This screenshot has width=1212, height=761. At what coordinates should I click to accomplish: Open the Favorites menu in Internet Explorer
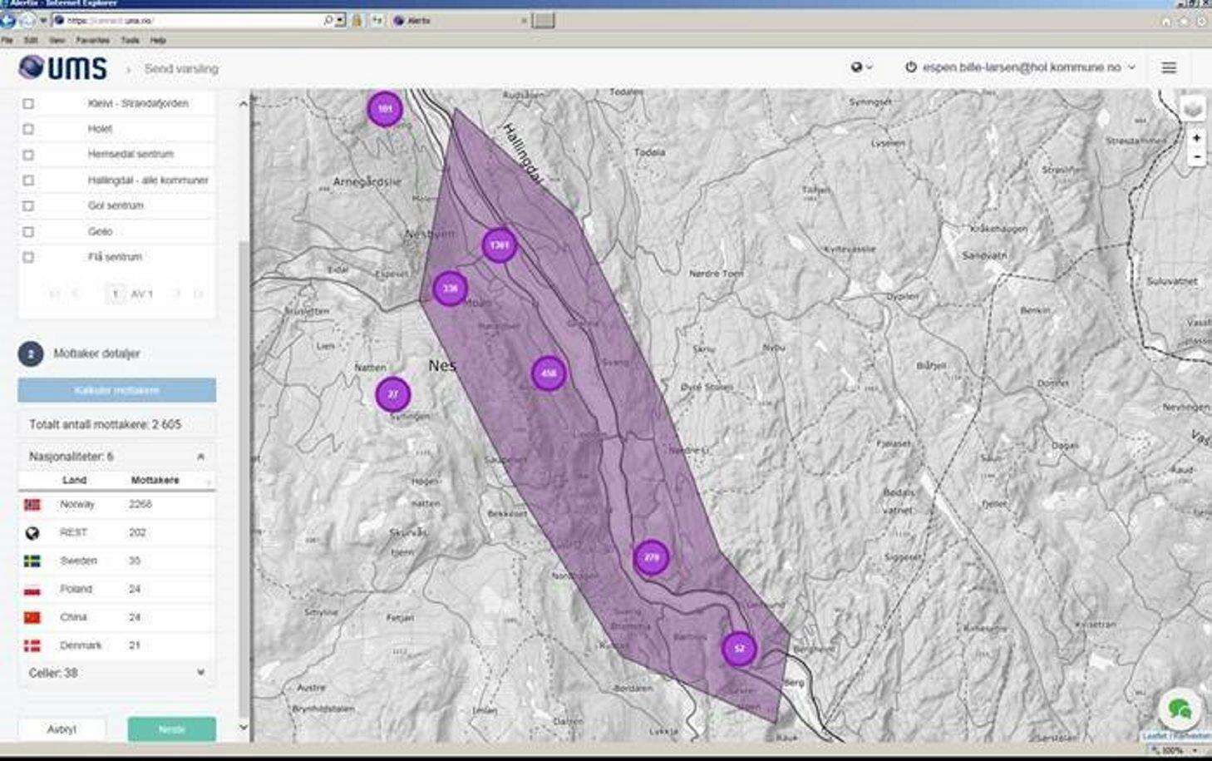coord(92,40)
